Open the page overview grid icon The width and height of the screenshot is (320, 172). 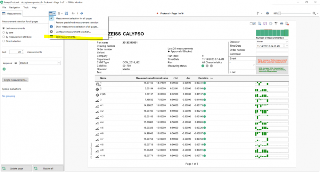[x=66, y=13]
